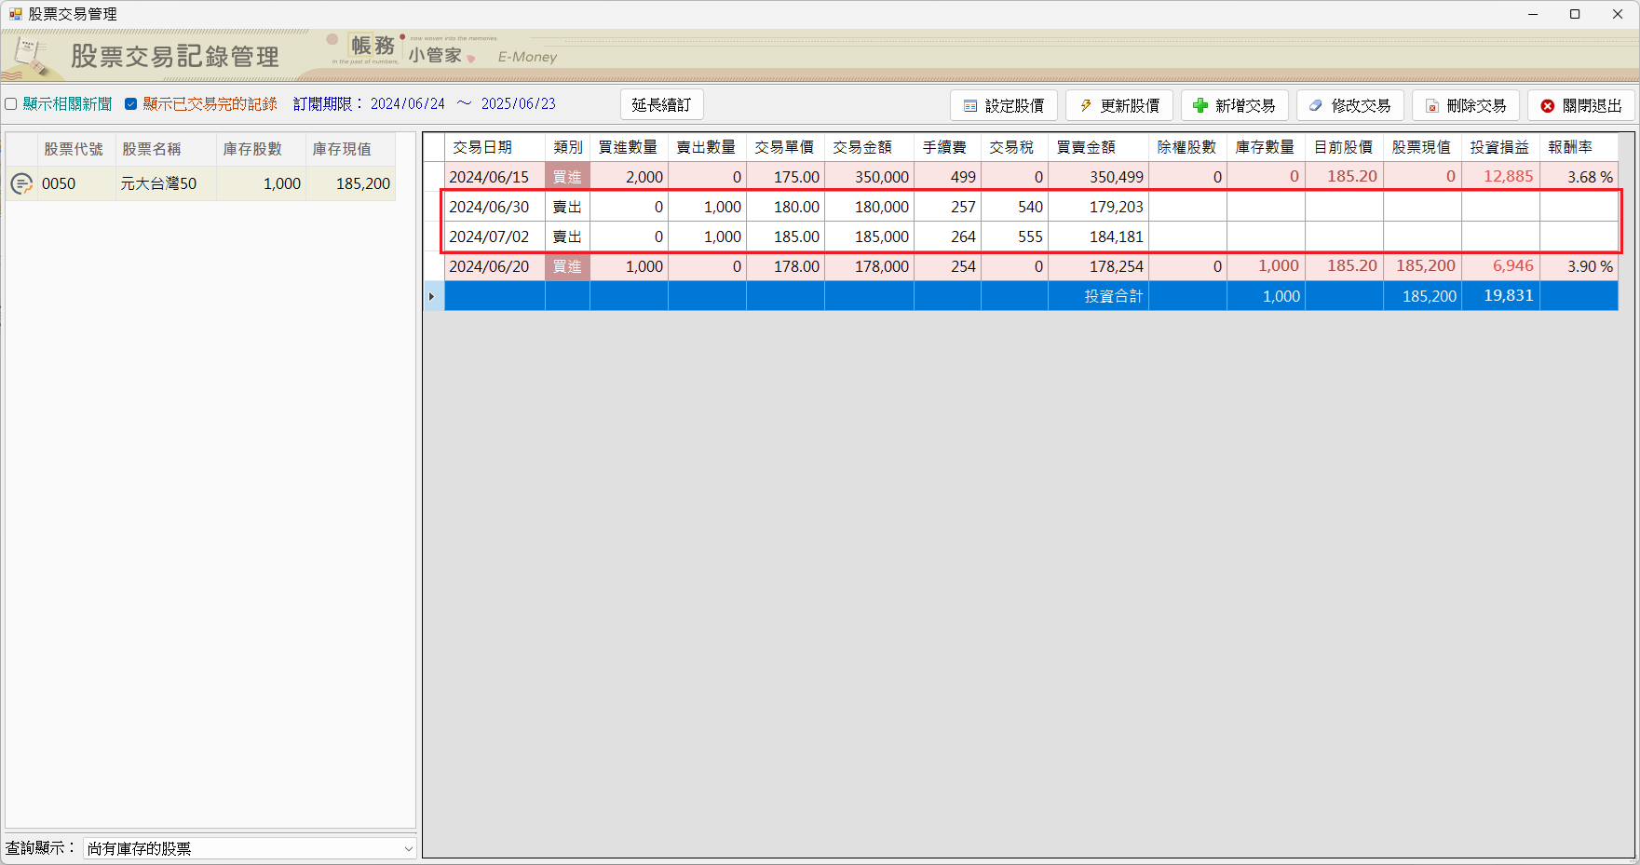Select the 元大台灣50 stock row
Viewport: 1640px width, 865px height.
click(200, 183)
